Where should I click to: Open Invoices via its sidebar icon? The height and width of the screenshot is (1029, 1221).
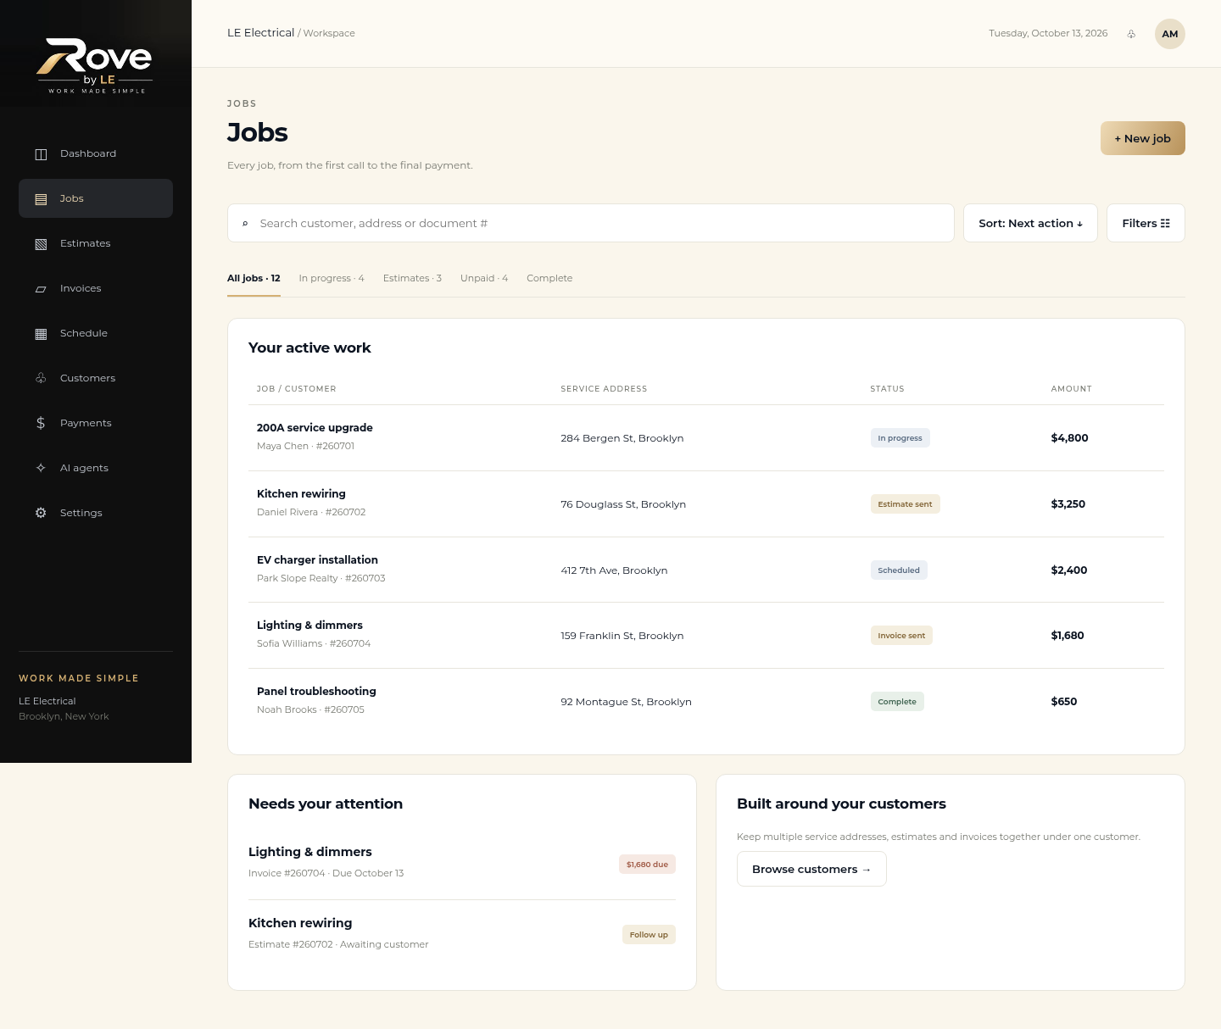tap(41, 289)
